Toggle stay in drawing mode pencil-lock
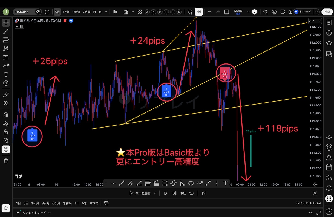 6,123
